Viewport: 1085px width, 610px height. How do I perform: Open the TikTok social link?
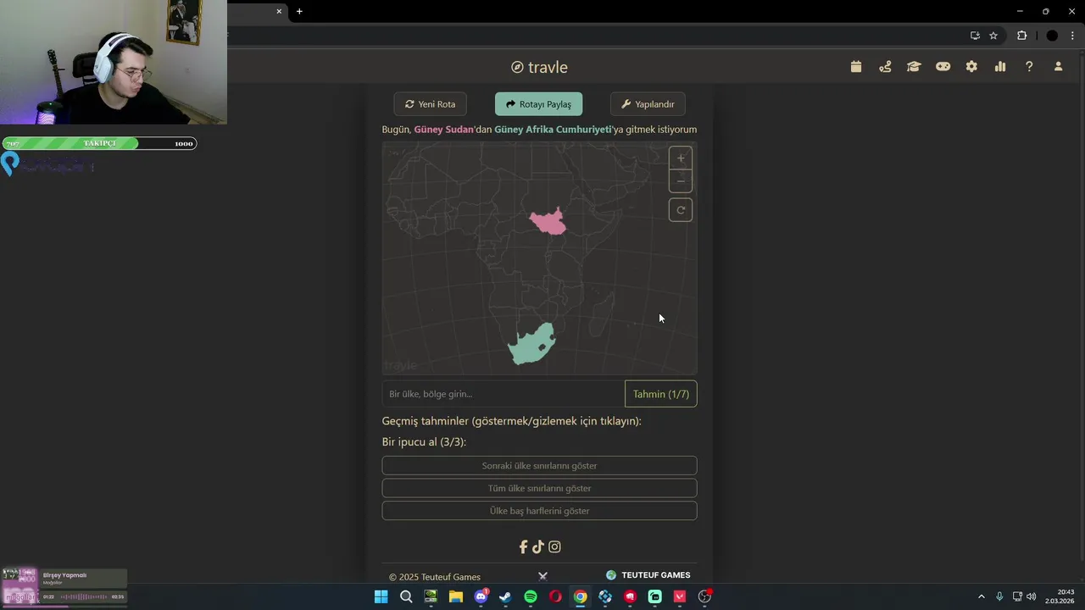coord(538,547)
